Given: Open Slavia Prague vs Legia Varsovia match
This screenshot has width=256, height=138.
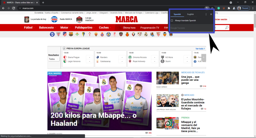Looking at the screenshot, I should click(x=78, y=59).
